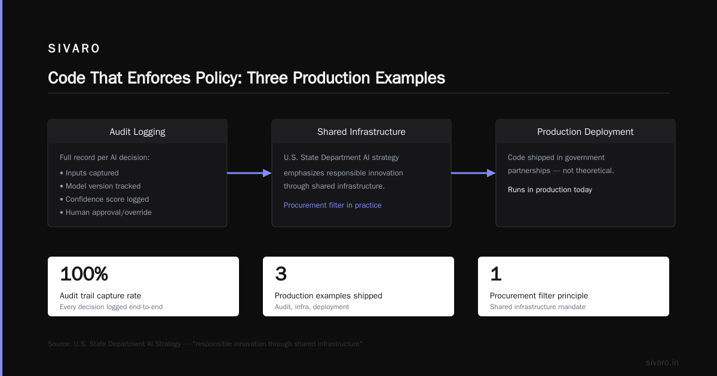Screen dimensions: 717x376
Task: Click 'Runs in production today' text
Action: point(550,190)
